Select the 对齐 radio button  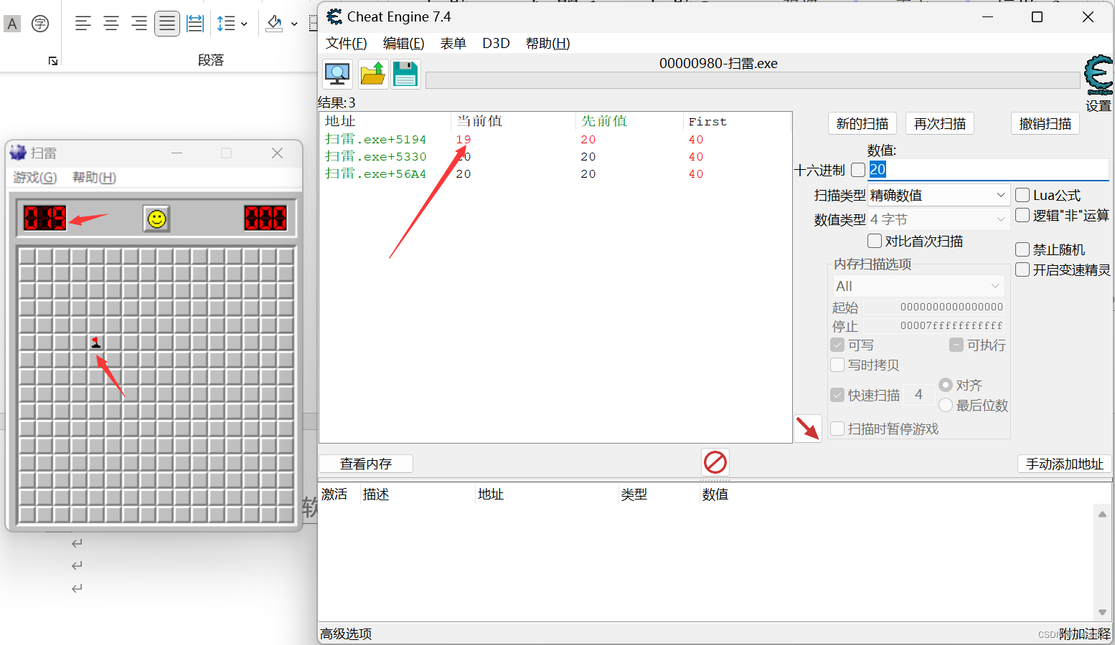[946, 385]
